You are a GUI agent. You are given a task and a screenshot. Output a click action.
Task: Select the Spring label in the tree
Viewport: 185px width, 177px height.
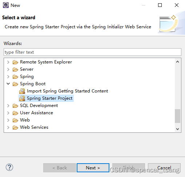click(27, 77)
